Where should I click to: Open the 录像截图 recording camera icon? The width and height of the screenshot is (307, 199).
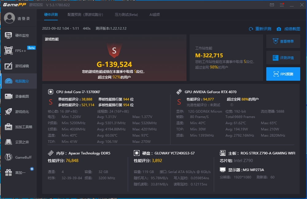(8, 96)
